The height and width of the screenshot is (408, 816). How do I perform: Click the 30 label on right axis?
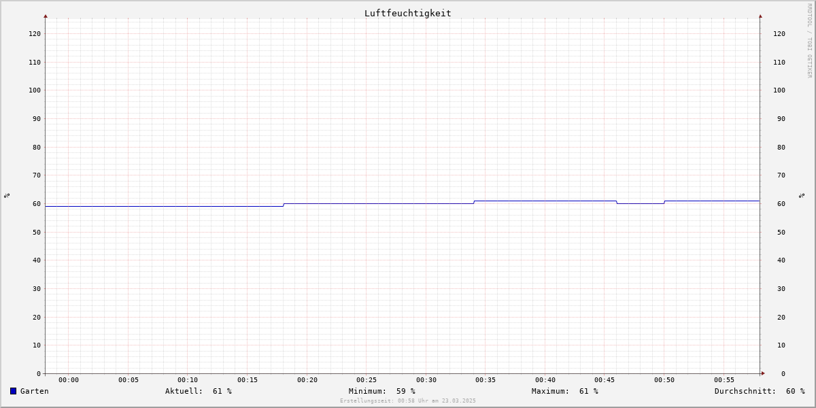click(x=781, y=288)
